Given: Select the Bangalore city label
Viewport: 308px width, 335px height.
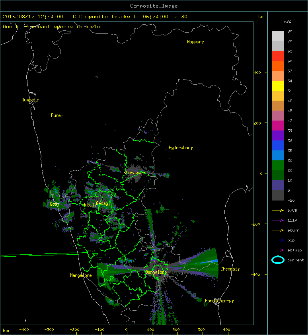Looking at the screenshot, I should [x=157, y=273].
